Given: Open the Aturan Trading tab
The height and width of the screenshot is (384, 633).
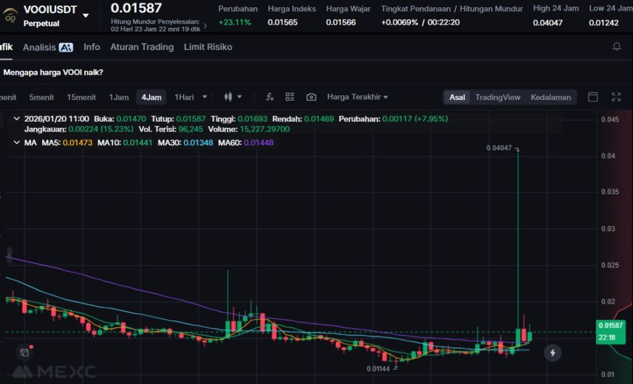Looking at the screenshot, I should coord(142,47).
